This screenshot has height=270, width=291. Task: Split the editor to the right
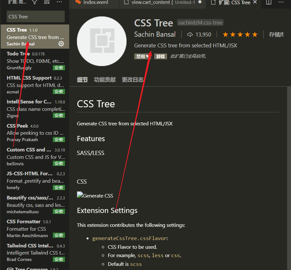click(268, 2)
